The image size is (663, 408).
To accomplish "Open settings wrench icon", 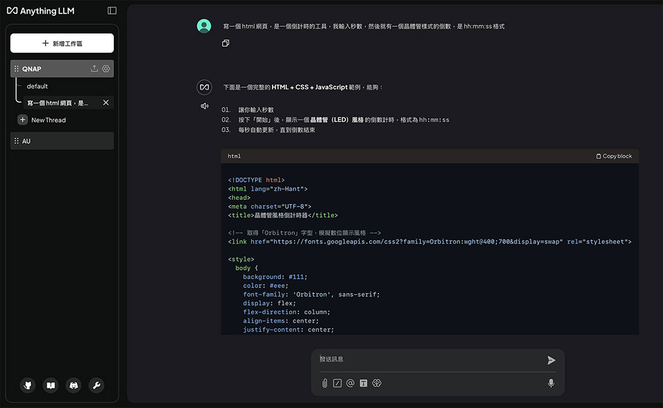I will (x=96, y=385).
